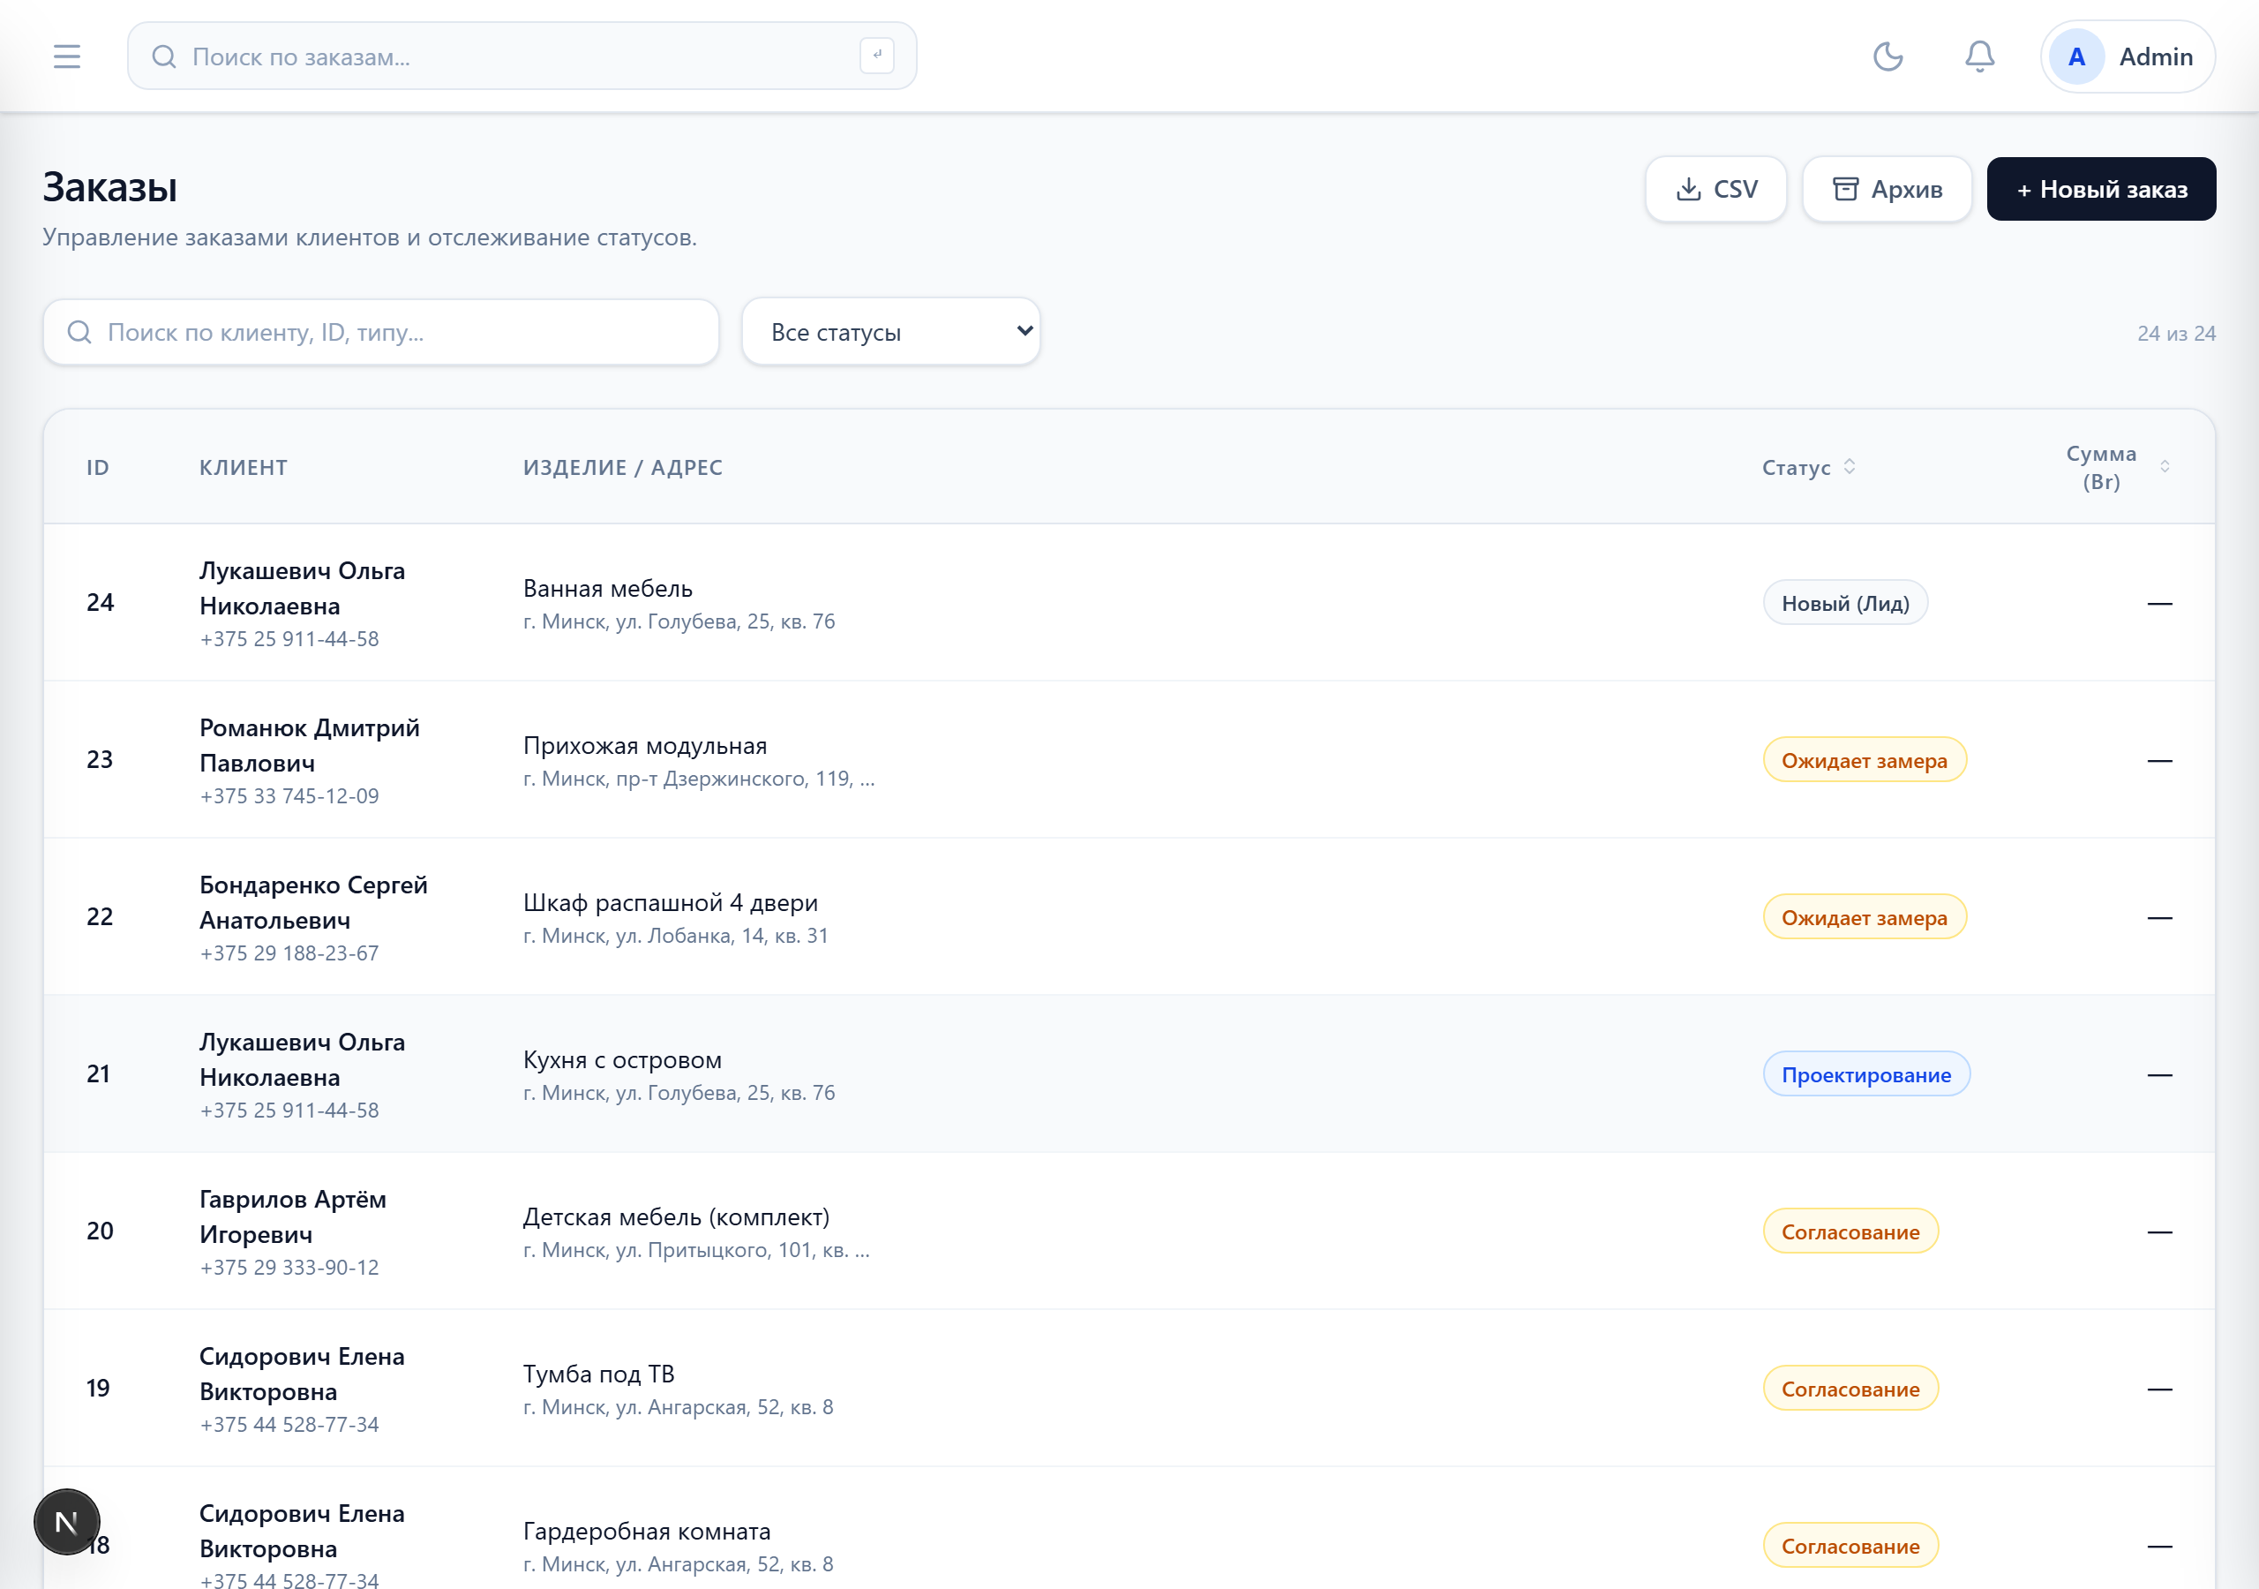The image size is (2259, 1589).
Task: Click phone number +375 33 745-12-09
Action: click(x=289, y=796)
